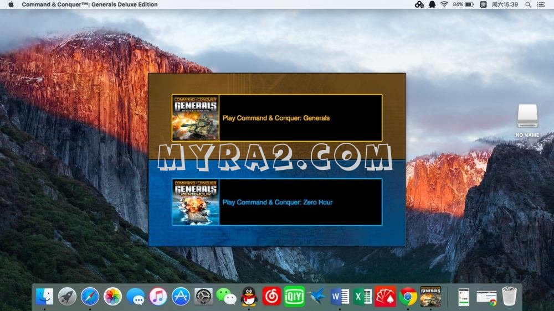554x311 pixels.
Task: Open Finder from the Dock
Action: click(x=44, y=297)
